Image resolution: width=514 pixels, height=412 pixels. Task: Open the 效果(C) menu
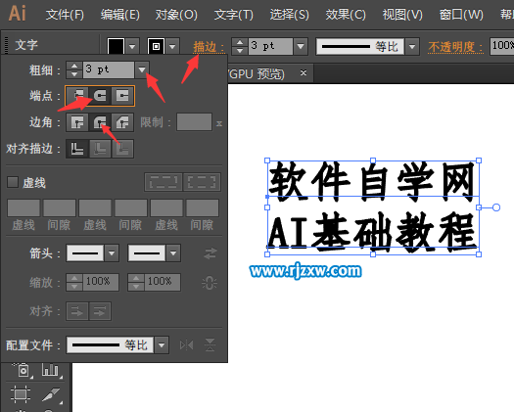tap(346, 15)
